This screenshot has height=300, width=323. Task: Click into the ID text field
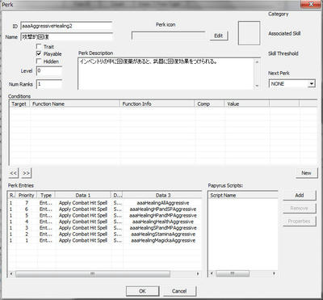click(x=66, y=26)
